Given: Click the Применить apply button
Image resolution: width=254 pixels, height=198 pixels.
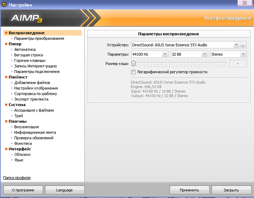Looking at the screenshot, I should [x=189, y=190].
